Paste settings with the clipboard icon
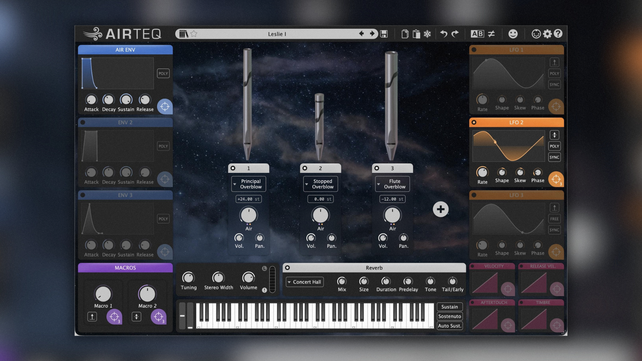Screen dimensions: 642x361 point(416,34)
